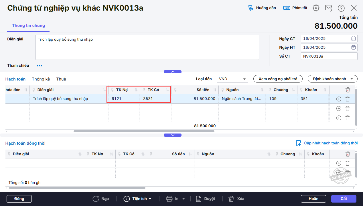Open the Tiện ích menu
The width and height of the screenshot is (363, 206).
point(137,199)
